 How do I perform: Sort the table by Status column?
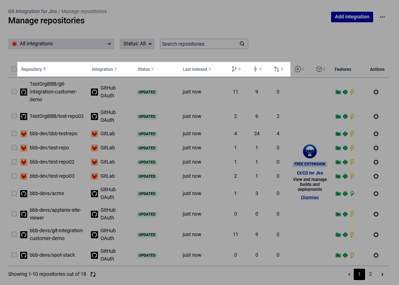point(146,69)
